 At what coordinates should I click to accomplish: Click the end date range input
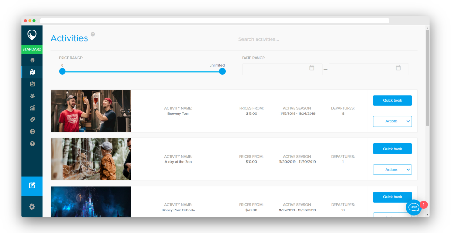pyautogui.click(x=369, y=69)
